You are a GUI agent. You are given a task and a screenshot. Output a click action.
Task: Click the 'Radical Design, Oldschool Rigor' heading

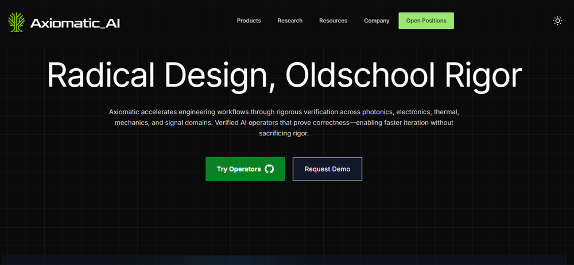point(285,76)
